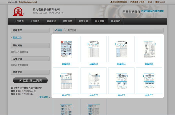This screenshot has height=115, width=175.
Task: Open 綜合P27 catalog thumbnail
Action: point(66,81)
